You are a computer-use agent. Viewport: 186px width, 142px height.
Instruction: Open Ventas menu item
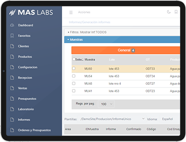coord(22,88)
